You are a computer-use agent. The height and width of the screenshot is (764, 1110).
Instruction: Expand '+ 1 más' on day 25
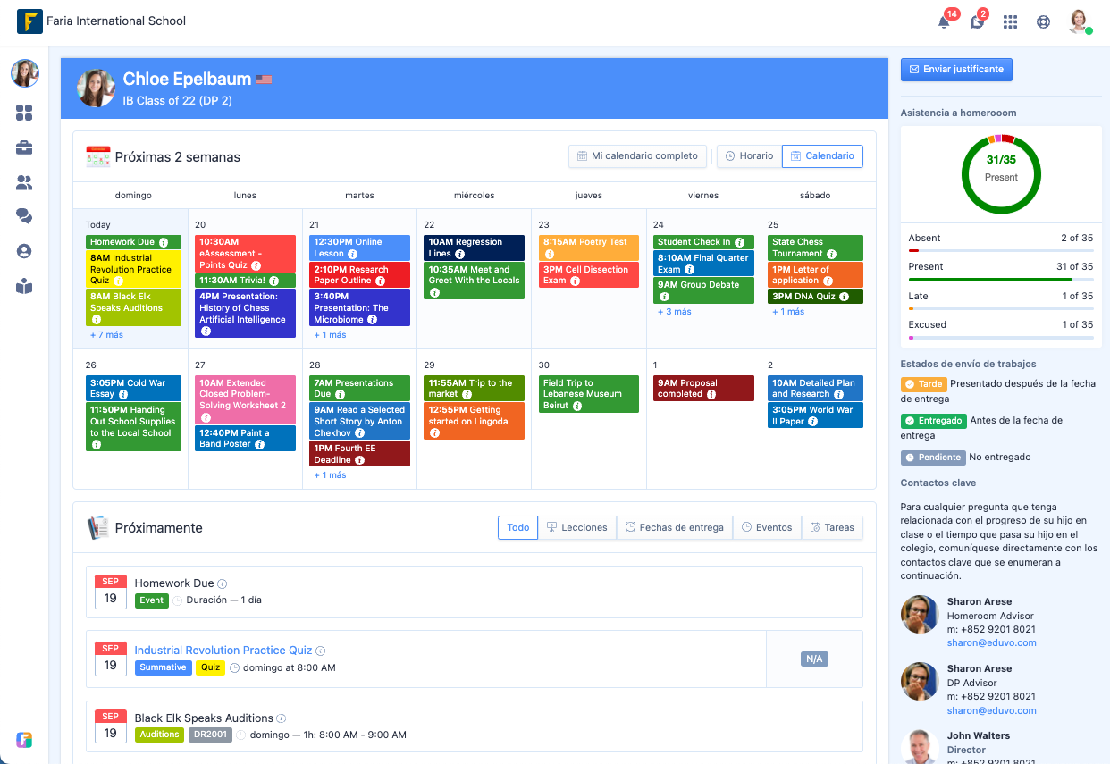[x=788, y=312]
